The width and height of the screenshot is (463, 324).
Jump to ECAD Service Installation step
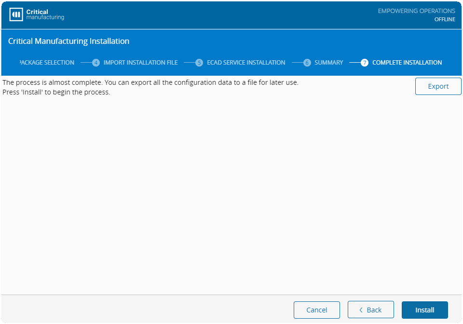[x=246, y=63]
